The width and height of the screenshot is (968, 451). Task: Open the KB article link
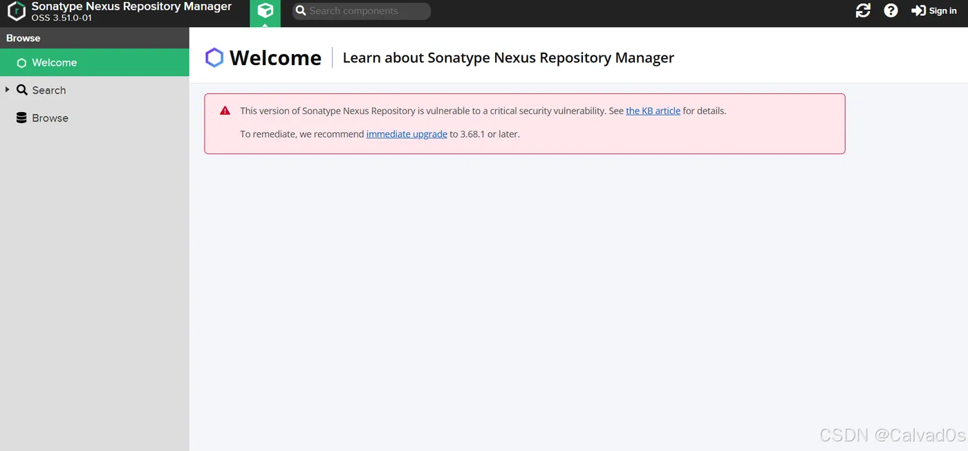pyautogui.click(x=653, y=111)
